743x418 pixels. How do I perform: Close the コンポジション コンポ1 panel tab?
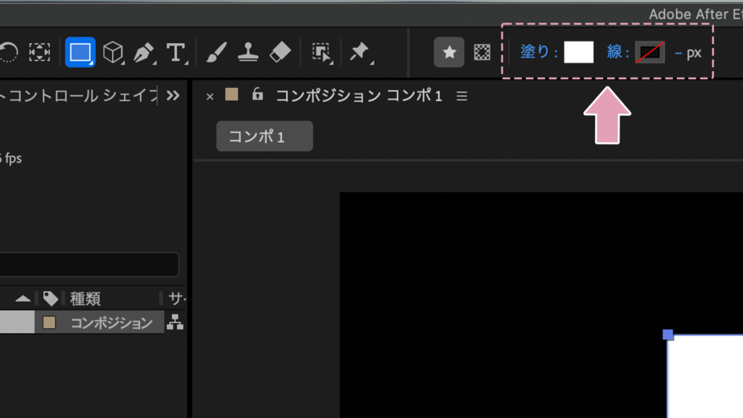(210, 97)
